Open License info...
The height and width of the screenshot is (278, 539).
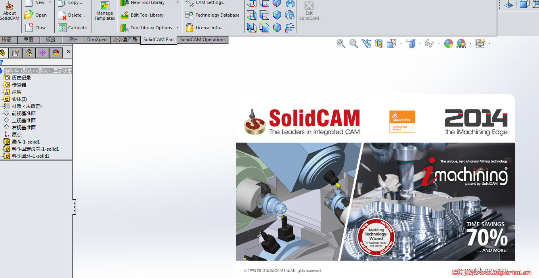click(205, 28)
